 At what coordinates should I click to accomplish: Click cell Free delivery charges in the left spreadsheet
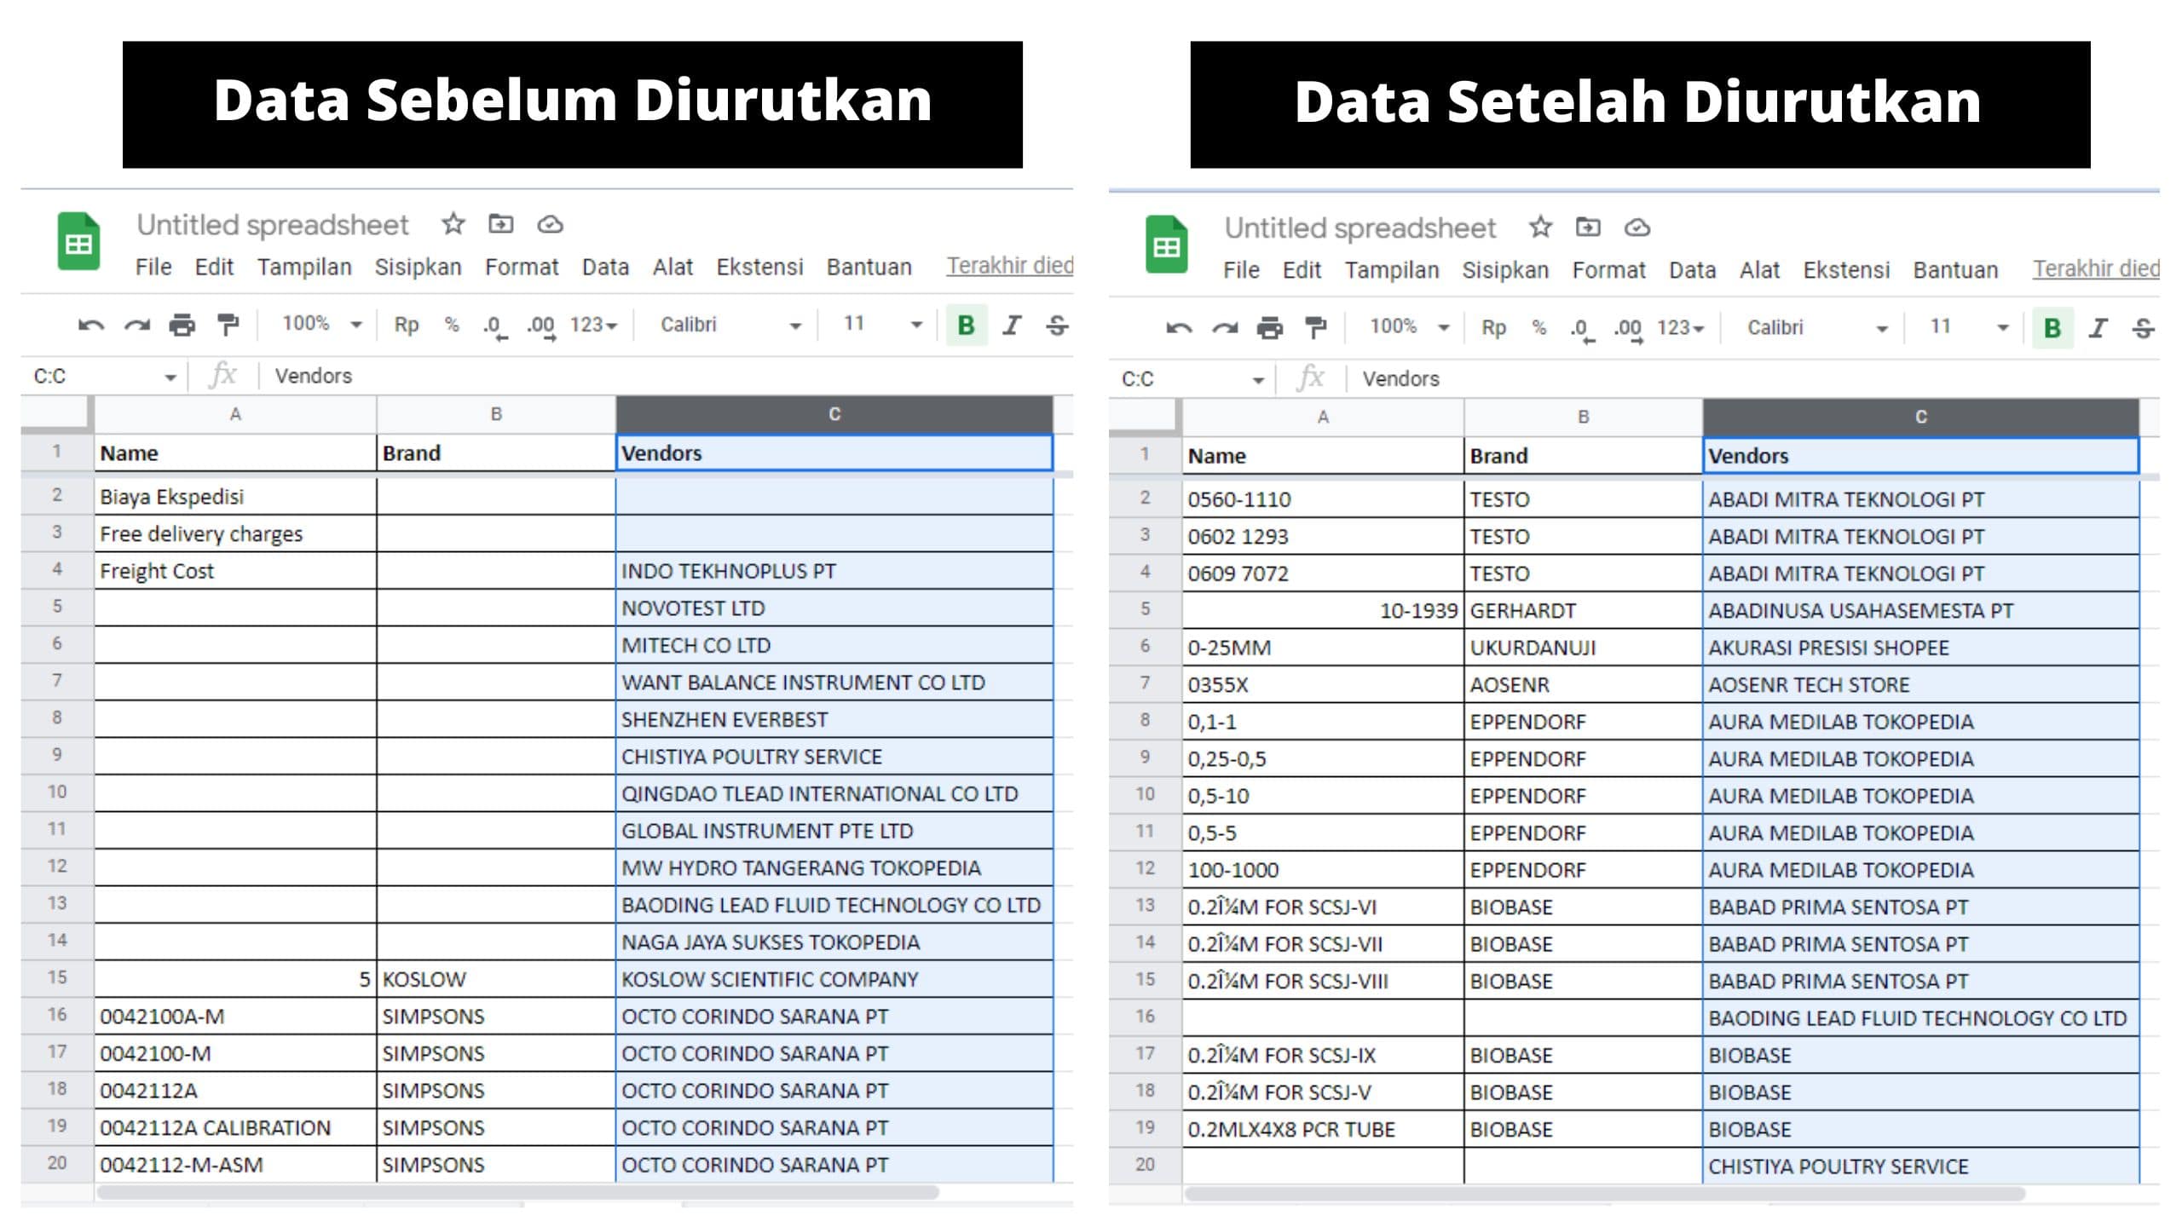click(235, 534)
